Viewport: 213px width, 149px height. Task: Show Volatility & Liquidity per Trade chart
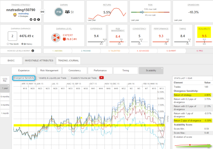point(53,78)
